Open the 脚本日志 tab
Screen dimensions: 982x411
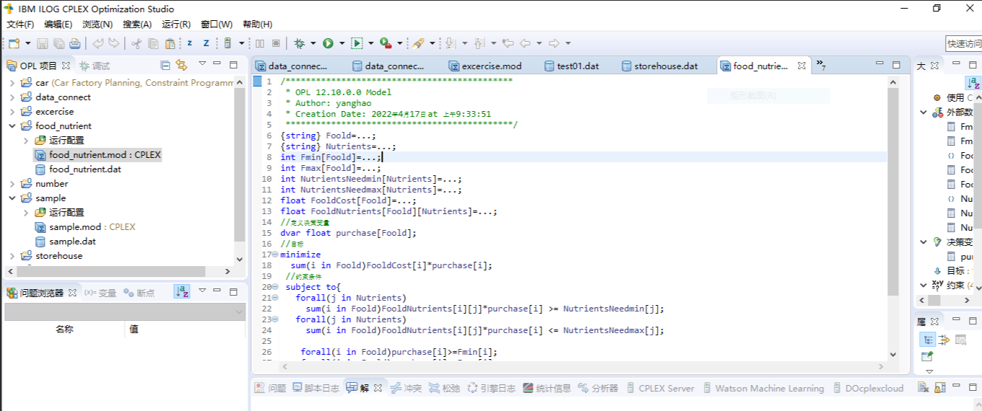[316, 388]
